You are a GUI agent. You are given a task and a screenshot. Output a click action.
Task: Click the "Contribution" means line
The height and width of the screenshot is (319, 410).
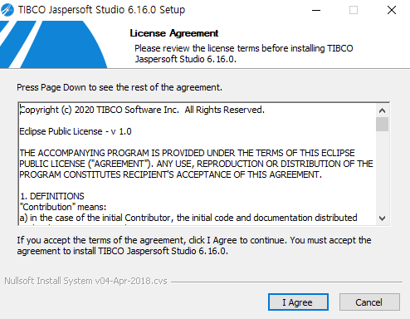coord(63,207)
